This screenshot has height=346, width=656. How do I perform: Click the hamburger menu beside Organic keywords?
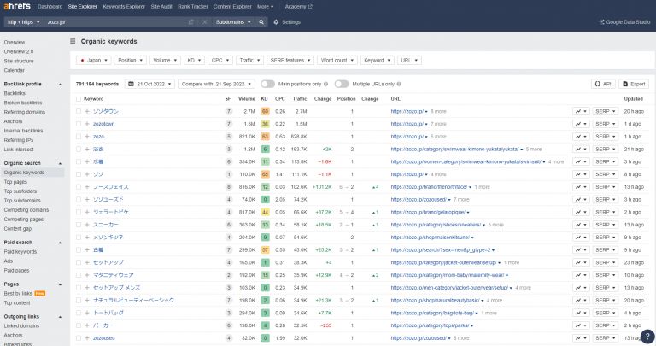click(73, 41)
